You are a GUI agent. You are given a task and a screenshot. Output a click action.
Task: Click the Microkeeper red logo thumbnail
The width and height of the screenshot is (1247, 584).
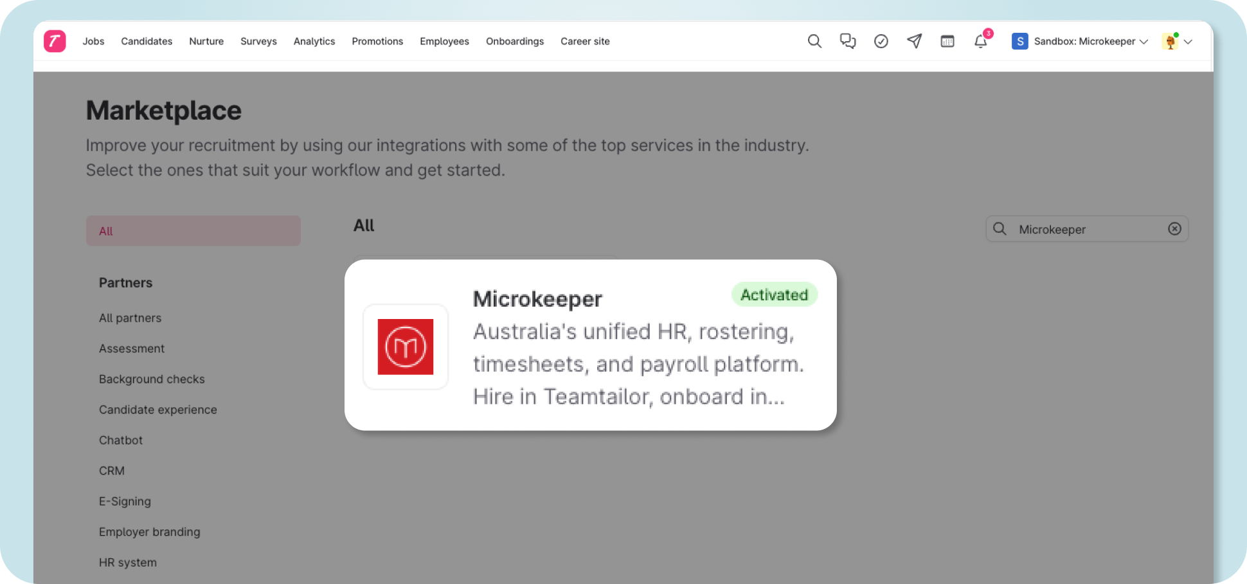406,347
